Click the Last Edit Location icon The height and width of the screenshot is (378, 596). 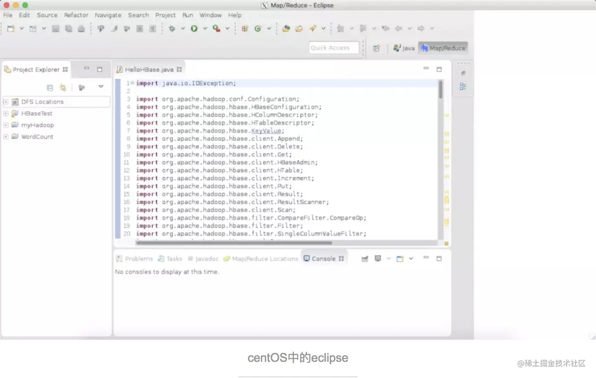coord(386,29)
